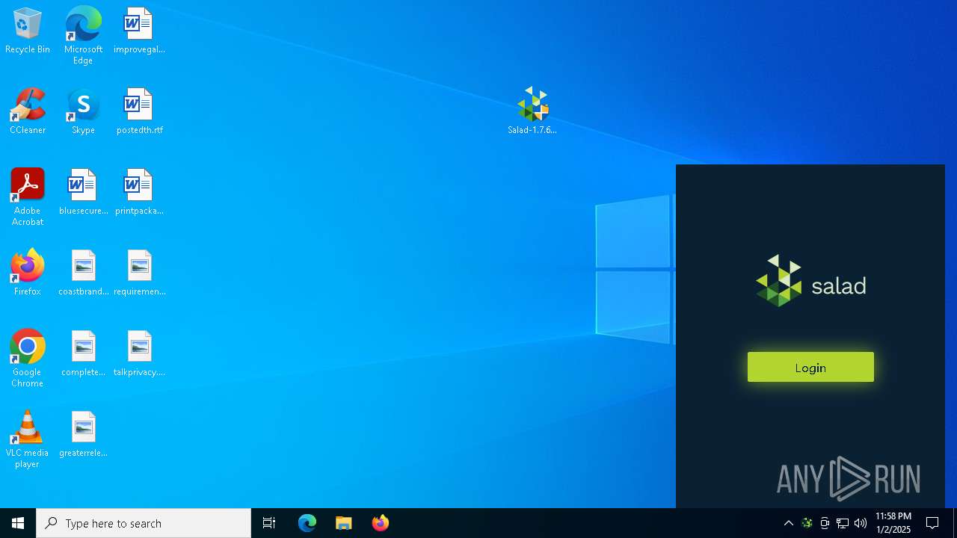Select the CCleaner desktop shortcut
The height and width of the screenshot is (538, 957).
(28, 112)
